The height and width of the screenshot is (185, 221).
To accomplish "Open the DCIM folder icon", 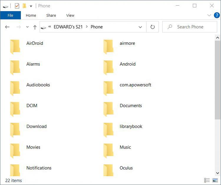I will coord(15,109).
